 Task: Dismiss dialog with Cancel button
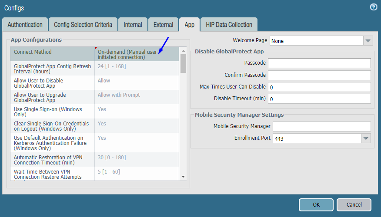click(x=354, y=205)
